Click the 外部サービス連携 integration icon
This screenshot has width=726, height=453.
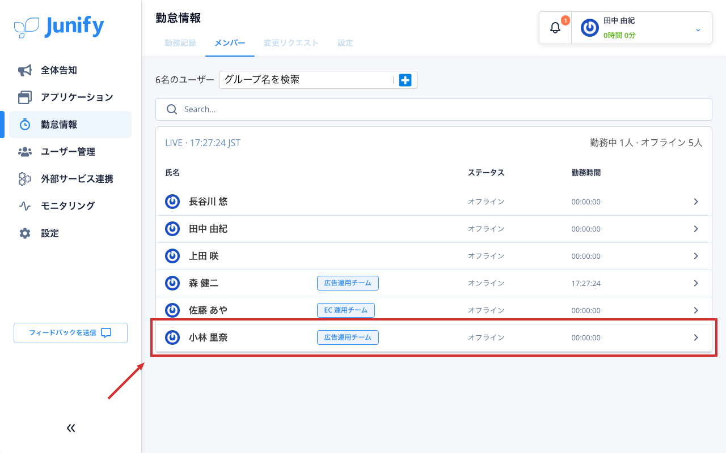[x=25, y=179]
